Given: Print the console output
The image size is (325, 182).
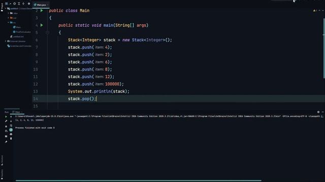Looking at the screenshot, I should click(11, 134).
